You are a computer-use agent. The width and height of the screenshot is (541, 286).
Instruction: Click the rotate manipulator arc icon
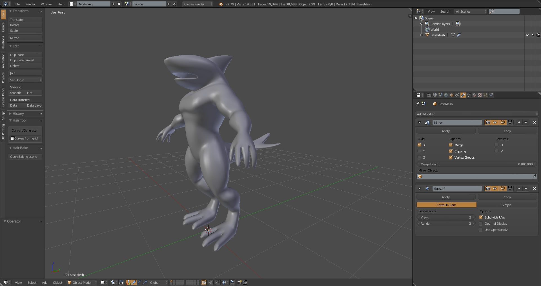click(x=139, y=282)
